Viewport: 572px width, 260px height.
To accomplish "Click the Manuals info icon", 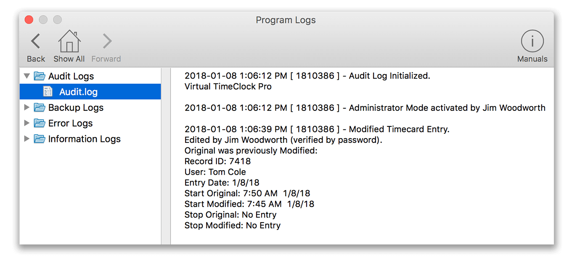I will 532,41.
